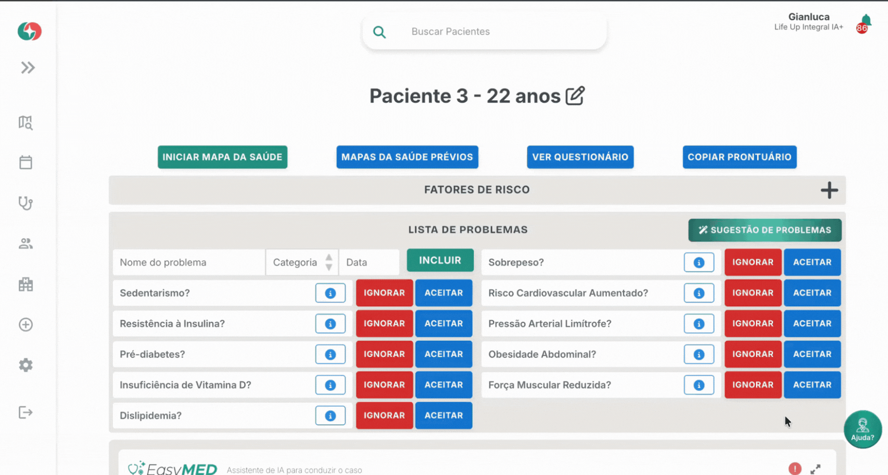Viewport: 888px width, 475px height.
Task: Expand the sidebar with double-chevron icon
Action: 27,68
